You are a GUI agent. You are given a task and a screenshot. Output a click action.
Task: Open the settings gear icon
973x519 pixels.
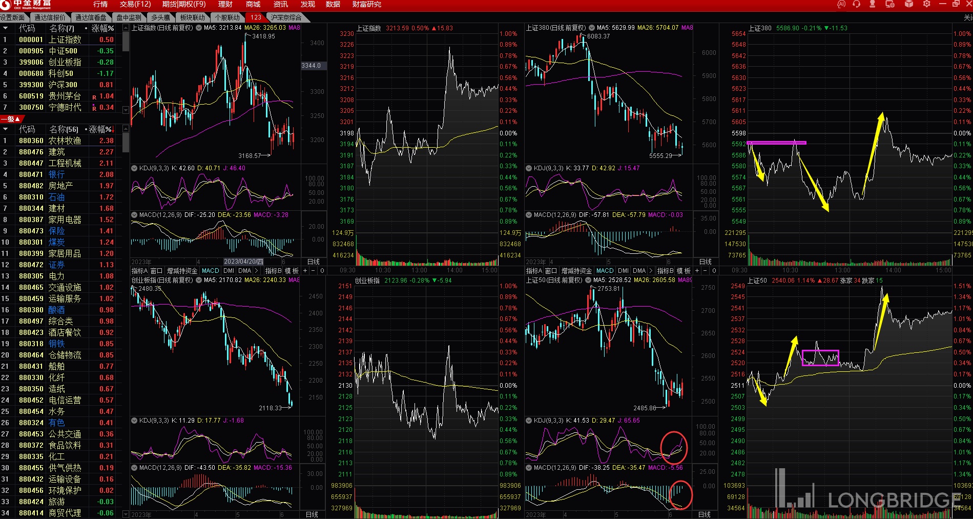tap(926, 4)
